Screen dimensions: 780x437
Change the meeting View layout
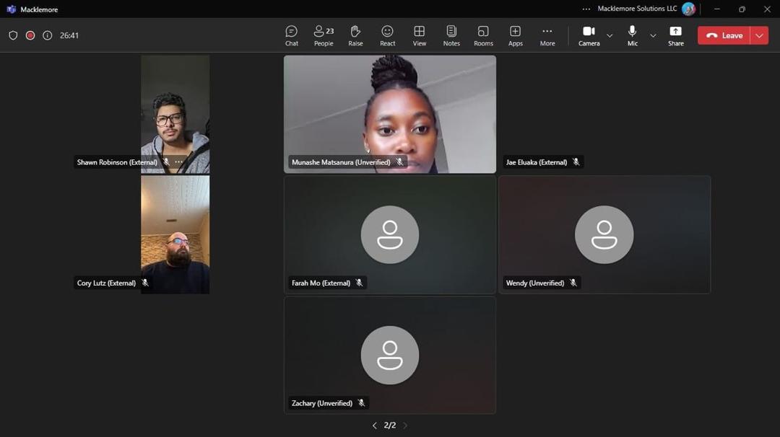pyautogui.click(x=419, y=35)
